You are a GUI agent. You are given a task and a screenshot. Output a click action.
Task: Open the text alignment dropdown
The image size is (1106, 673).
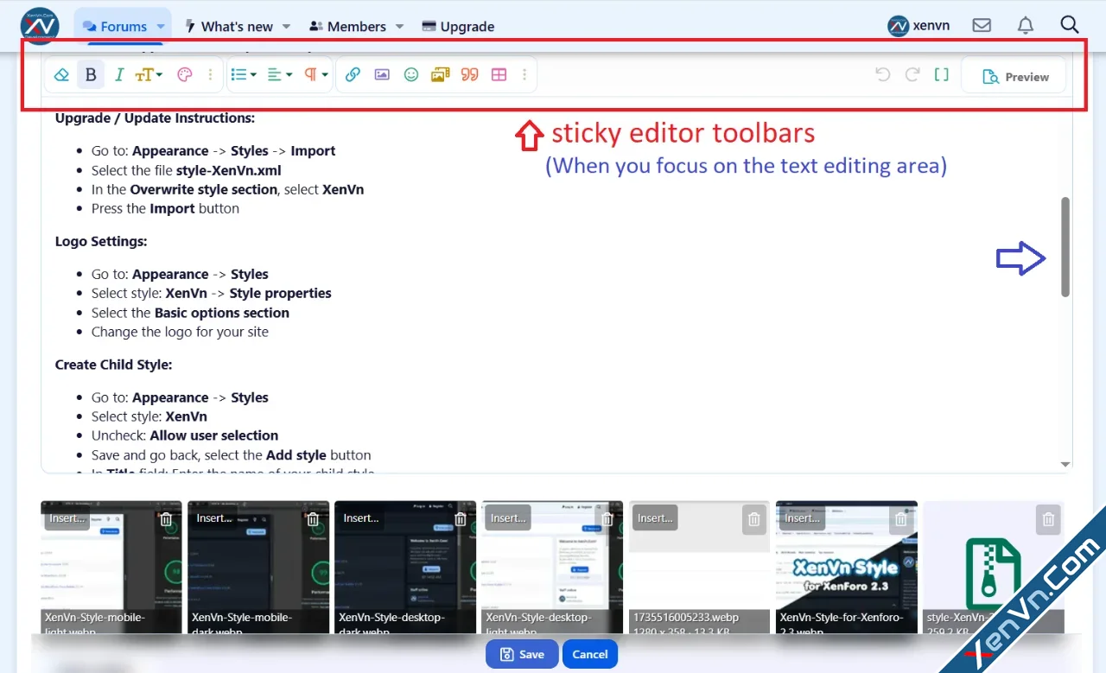pyautogui.click(x=278, y=74)
